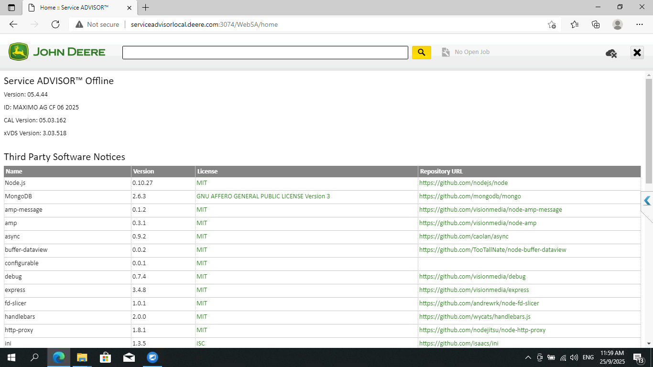
Task: Click the volume icon in the system tray
Action: 574,357
